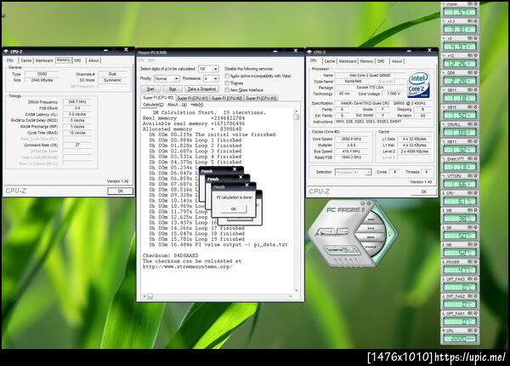Click the settings icon on the DDR sensor tile
This screenshot has height=366, width=510.
click(470, 72)
